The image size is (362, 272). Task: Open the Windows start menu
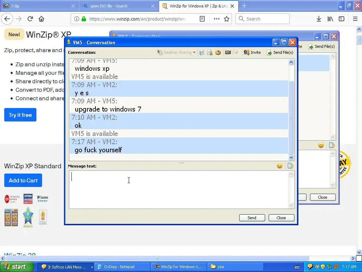pos(17,267)
